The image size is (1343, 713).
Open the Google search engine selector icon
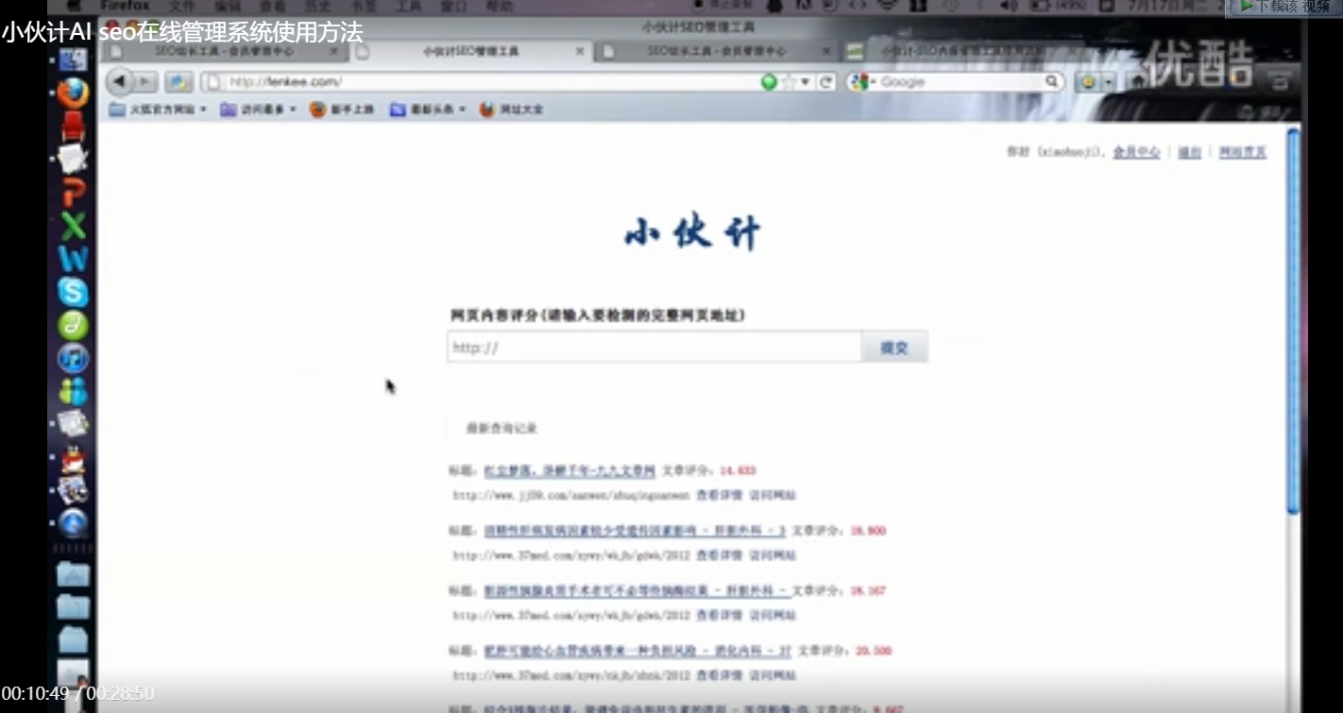point(858,82)
